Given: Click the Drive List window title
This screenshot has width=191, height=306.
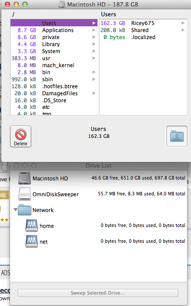Looking at the screenshot, I should coord(98,166).
